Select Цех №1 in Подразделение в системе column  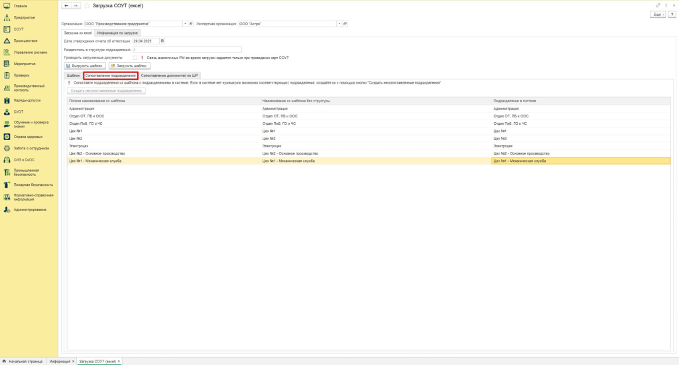pyautogui.click(x=581, y=131)
